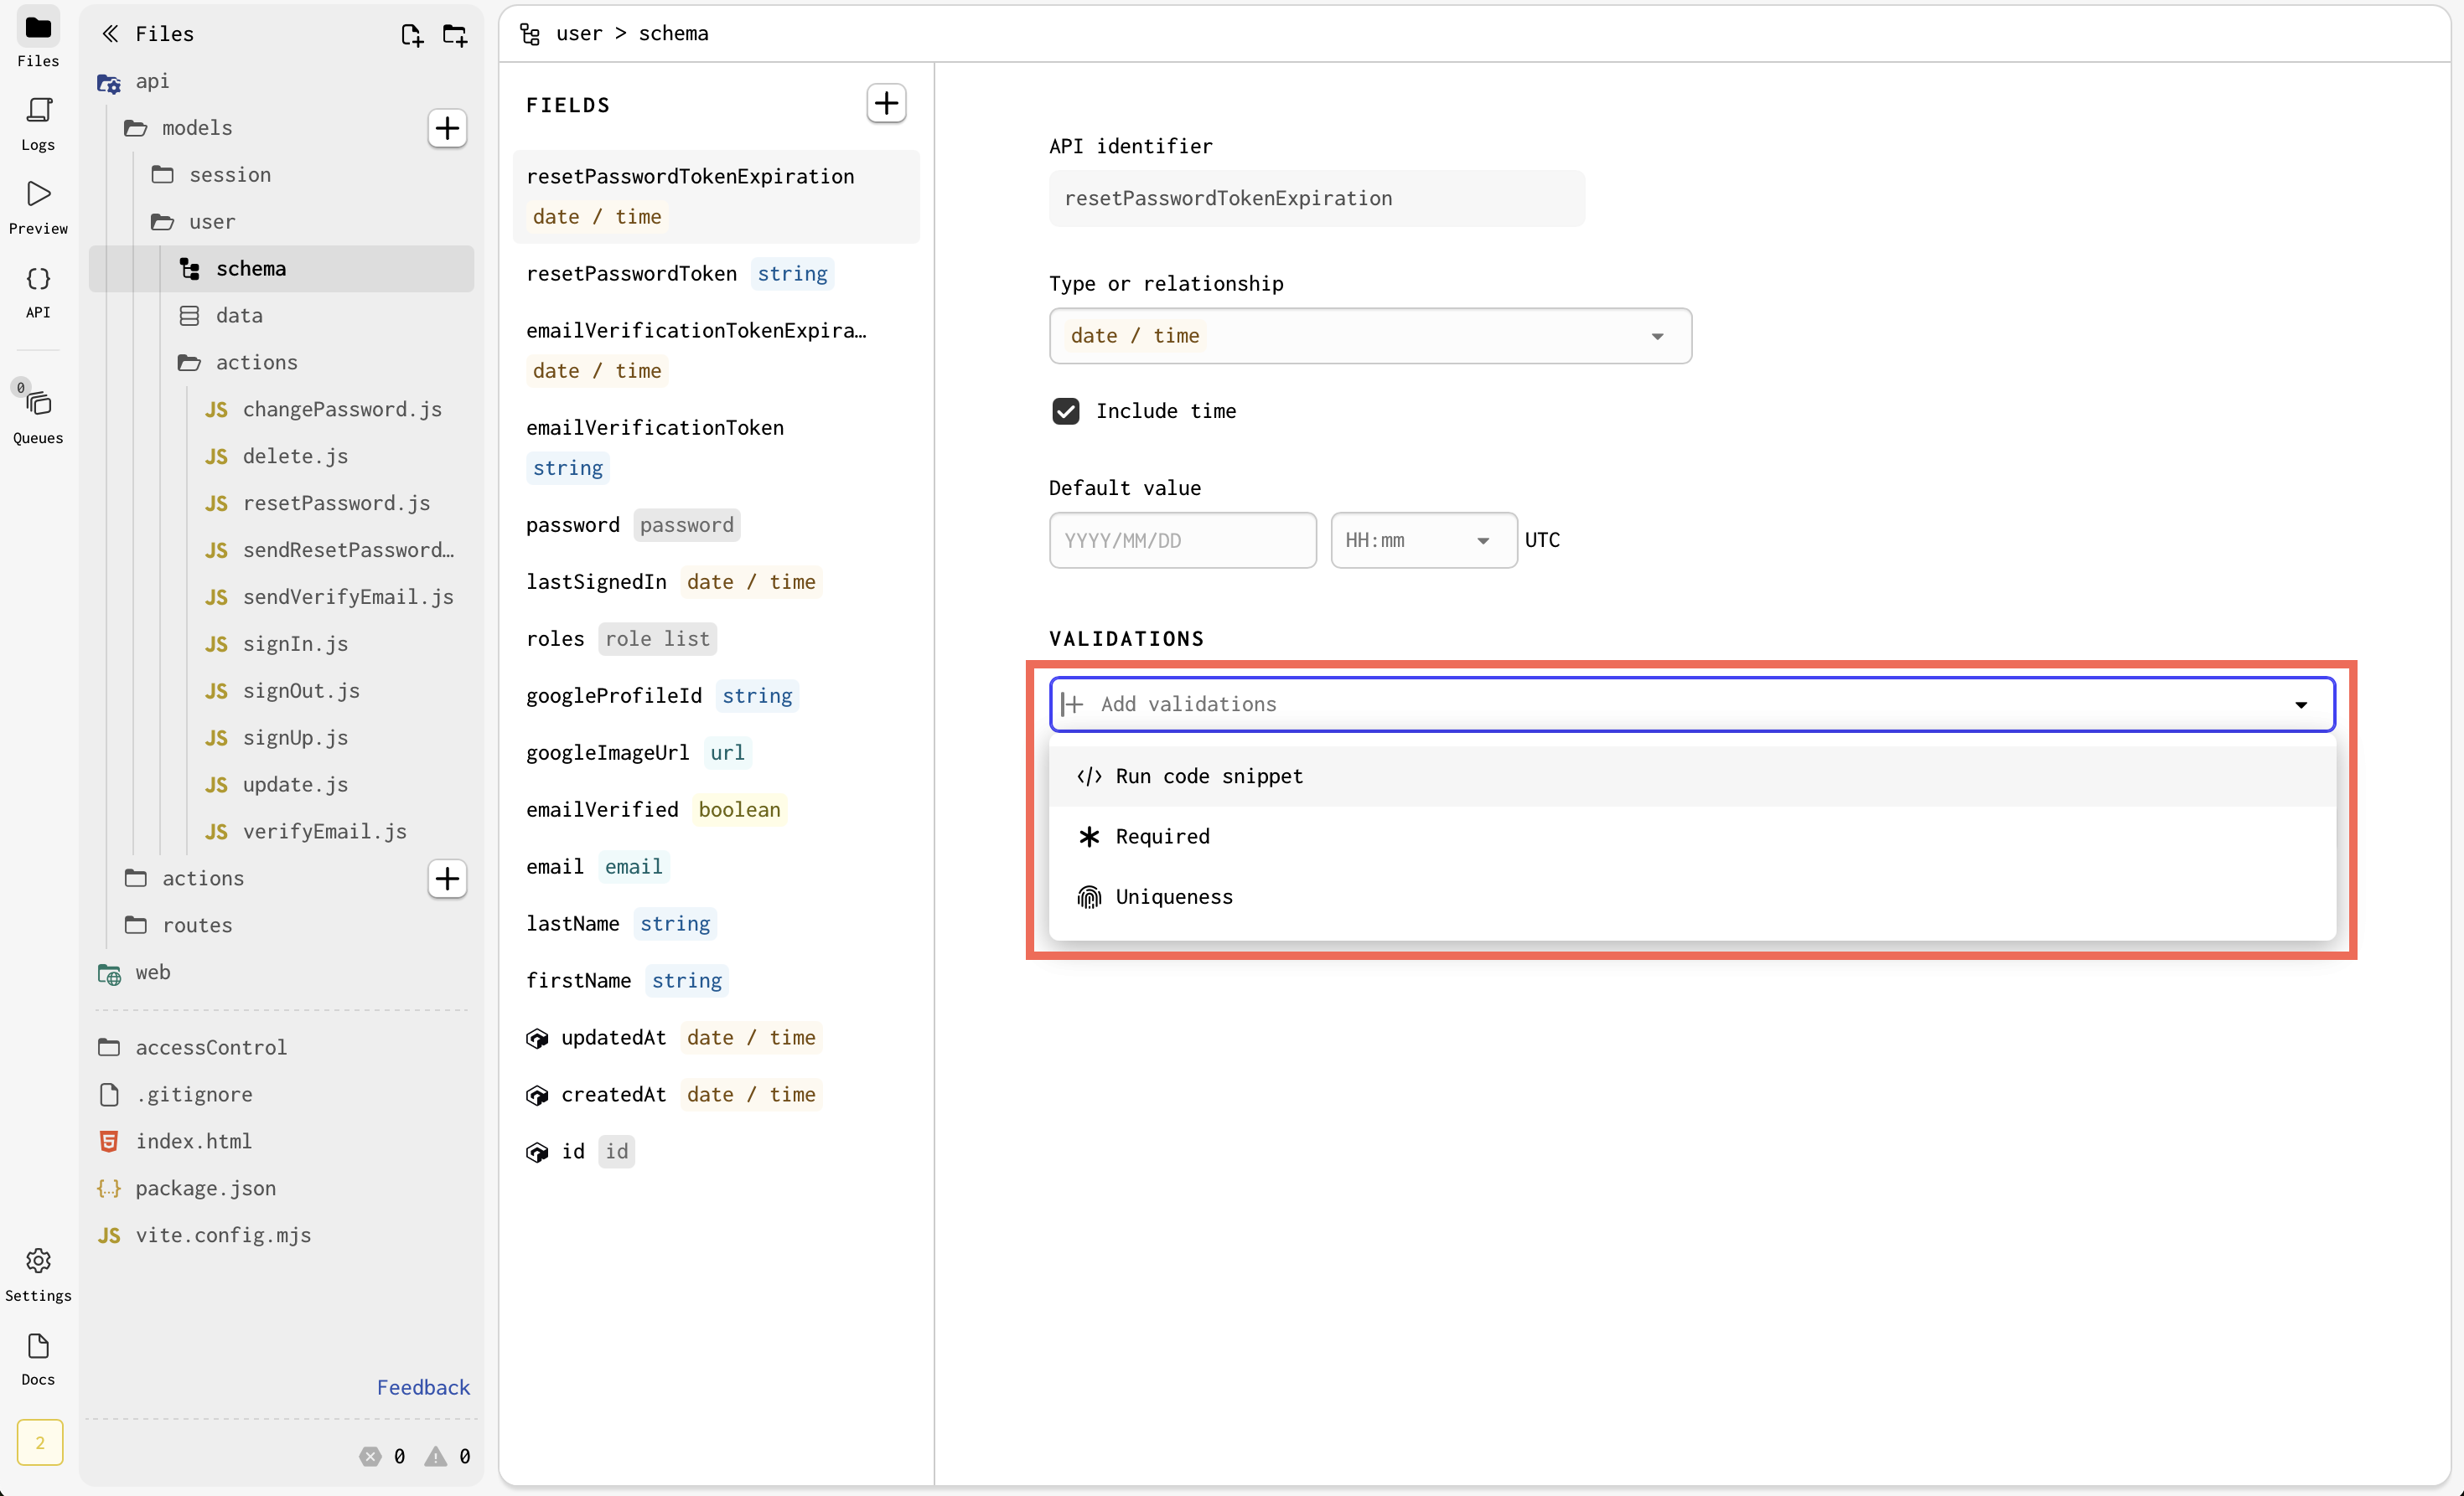Select the resetPasswordTokenExpiration field row
Image resolution: width=2464 pixels, height=1496 pixels.
pos(716,197)
